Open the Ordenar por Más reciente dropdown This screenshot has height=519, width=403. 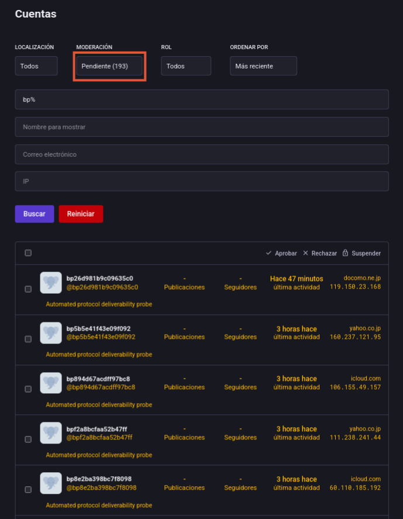263,66
